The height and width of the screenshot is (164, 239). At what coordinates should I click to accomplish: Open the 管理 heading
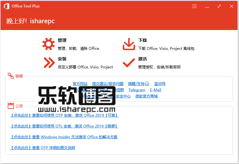click(x=62, y=40)
